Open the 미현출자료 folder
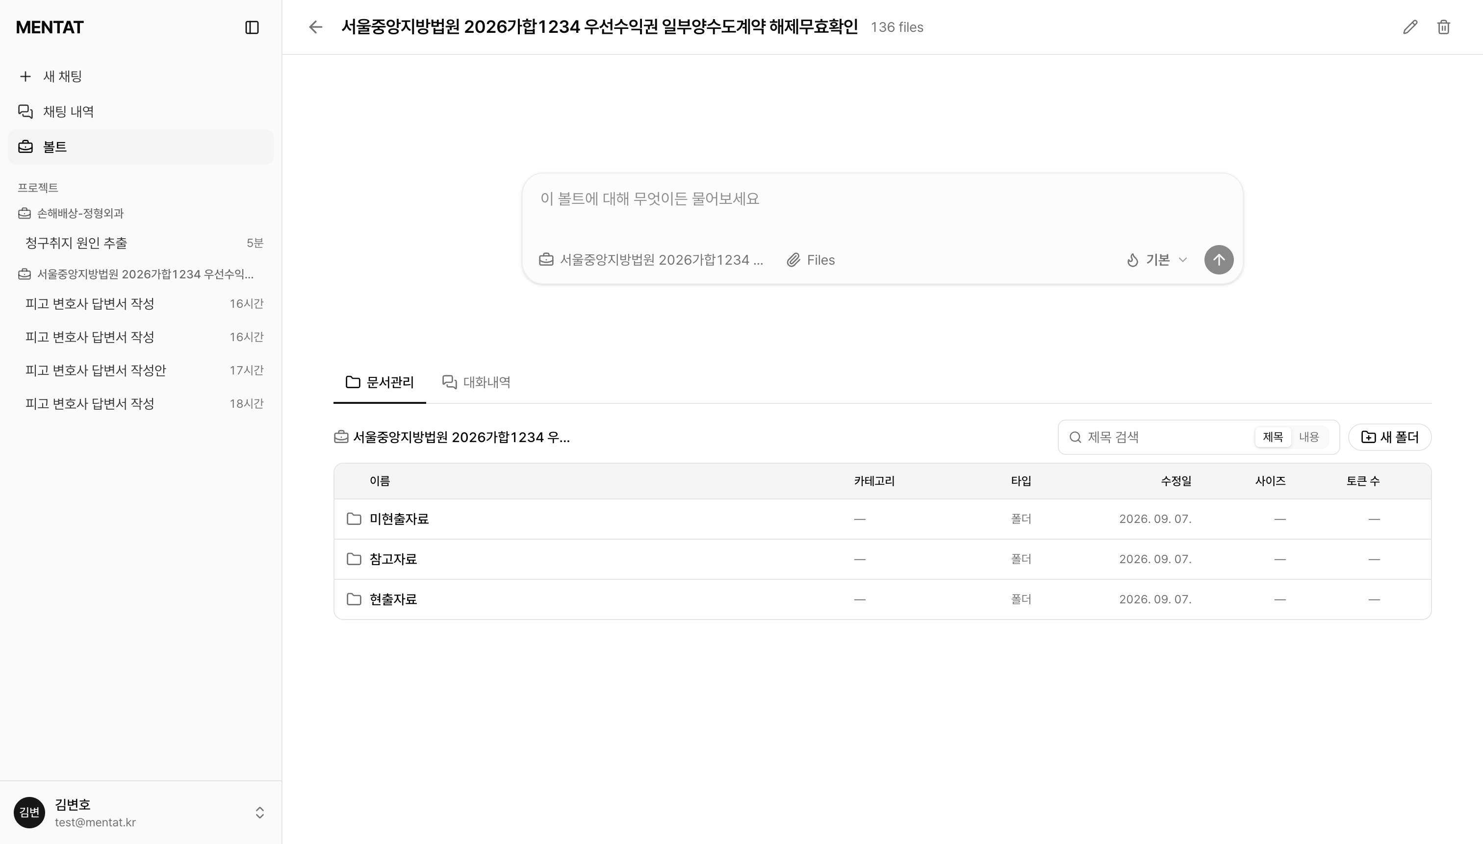Image resolution: width=1483 pixels, height=844 pixels. coord(882,519)
